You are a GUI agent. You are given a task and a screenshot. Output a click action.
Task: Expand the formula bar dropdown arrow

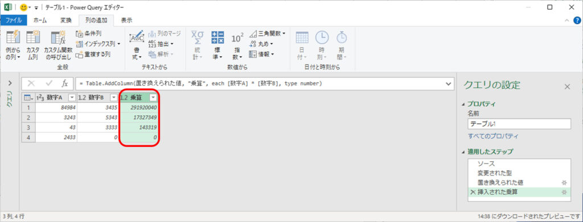click(x=448, y=84)
